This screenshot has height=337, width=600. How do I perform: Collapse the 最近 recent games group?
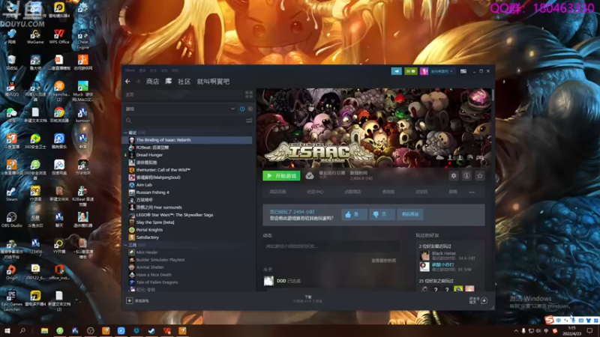pyautogui.click(x=125, y=133)
